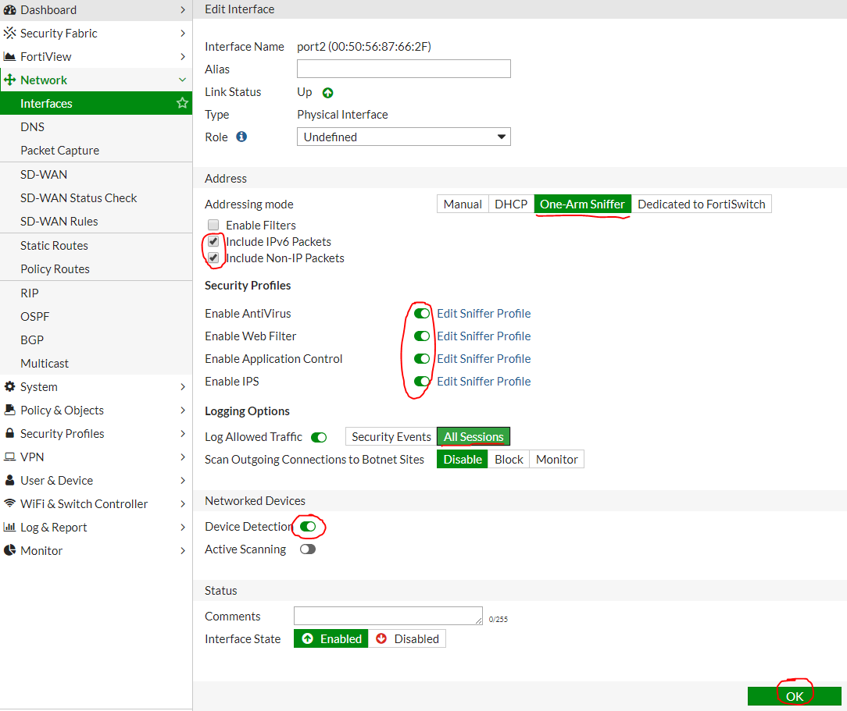Check the Enable Filters checkbox
Image resolution: width=847 pixels, height=711 pixels.
[x=213, y=225]
